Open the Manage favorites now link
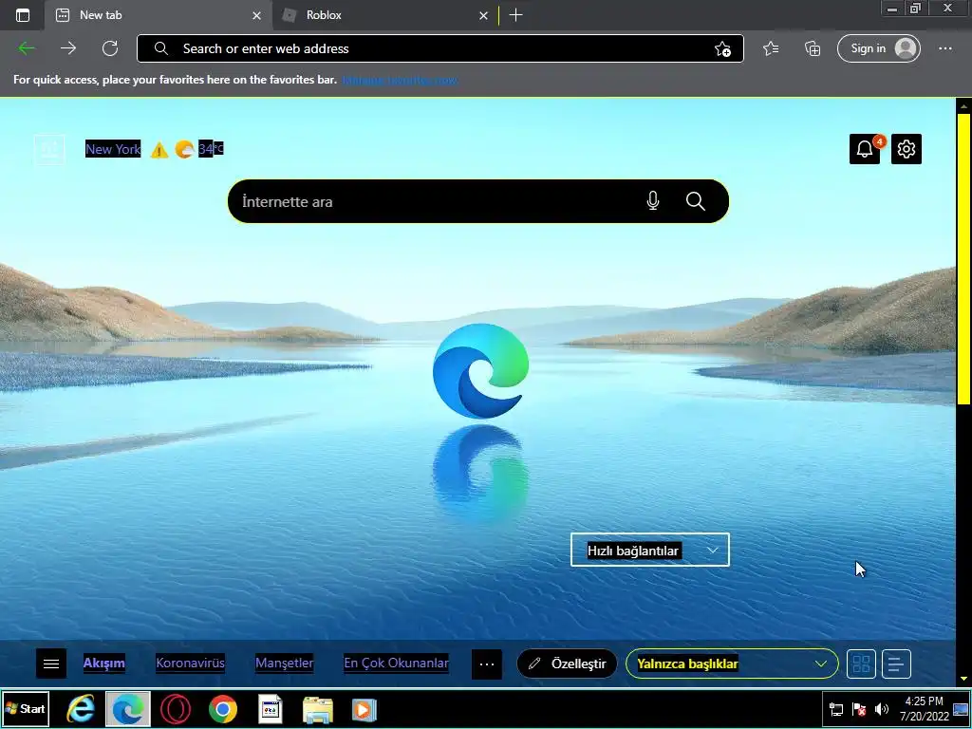This screenshot has width=972, height=729. tap(401, 80)
